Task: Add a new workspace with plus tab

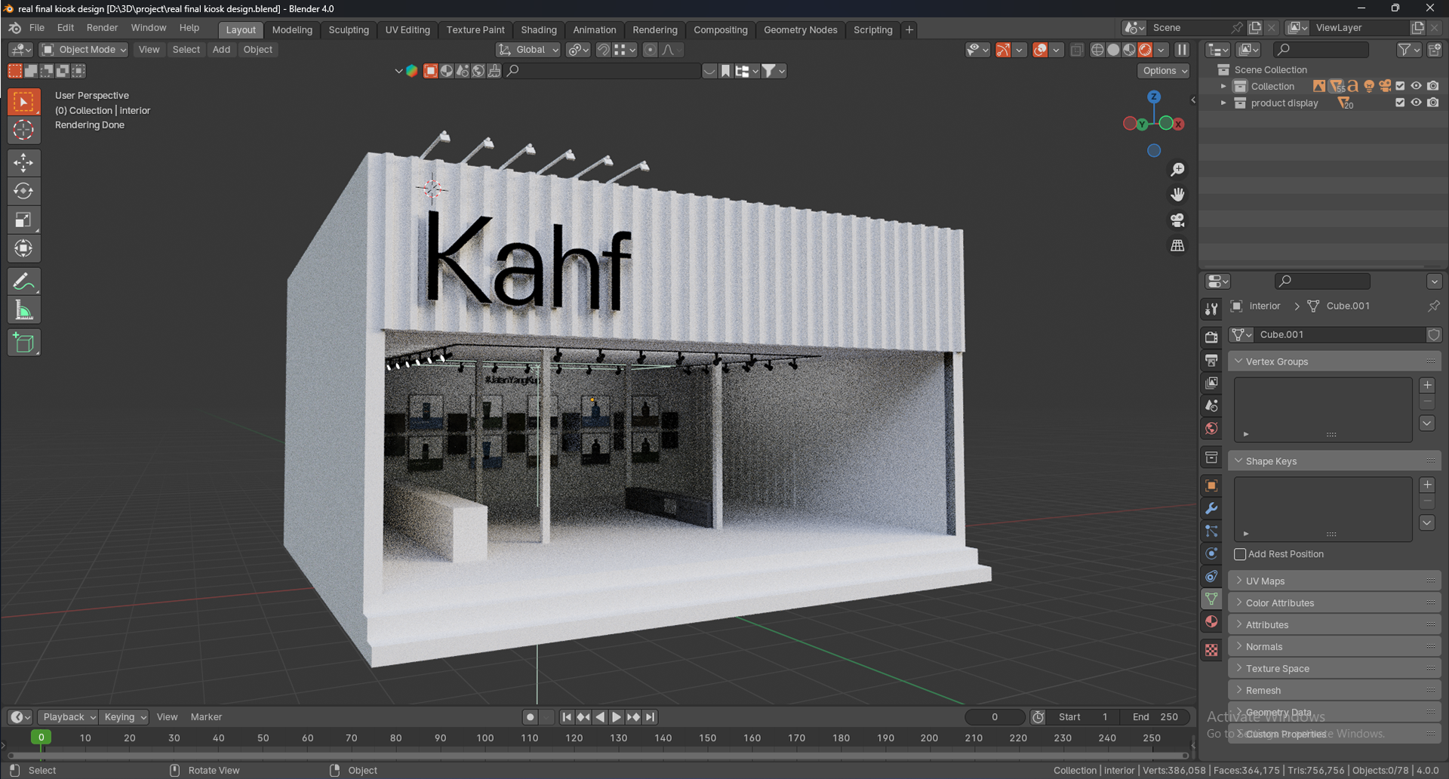Action: (909, 30)
